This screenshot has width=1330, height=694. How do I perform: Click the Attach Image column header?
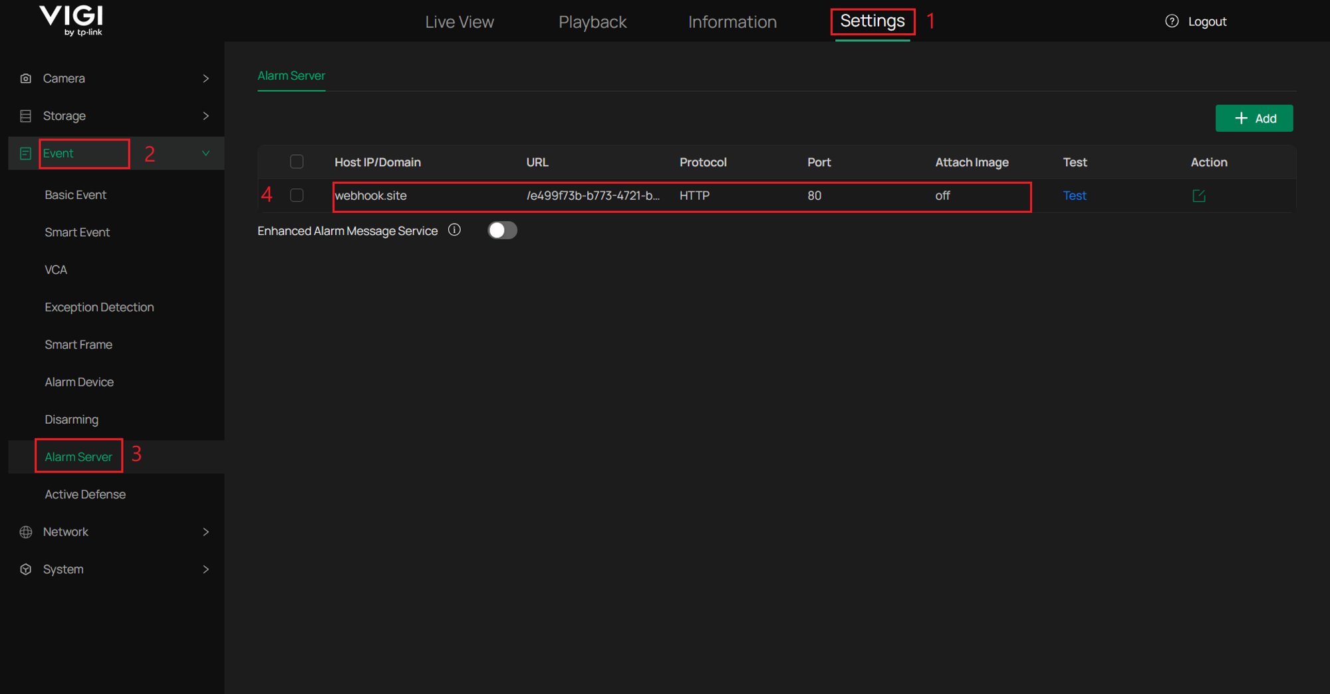[x=972, y=162]
